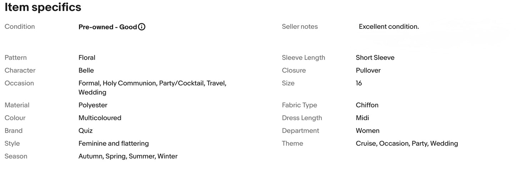Click the Polyester material value
The height and width of the screenshot is (171, 516).
[x=93, y=105]
